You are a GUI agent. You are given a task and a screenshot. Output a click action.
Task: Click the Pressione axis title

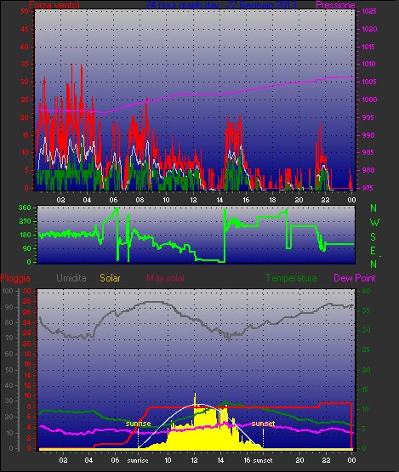pyautogui.click(x=335, y=5)
